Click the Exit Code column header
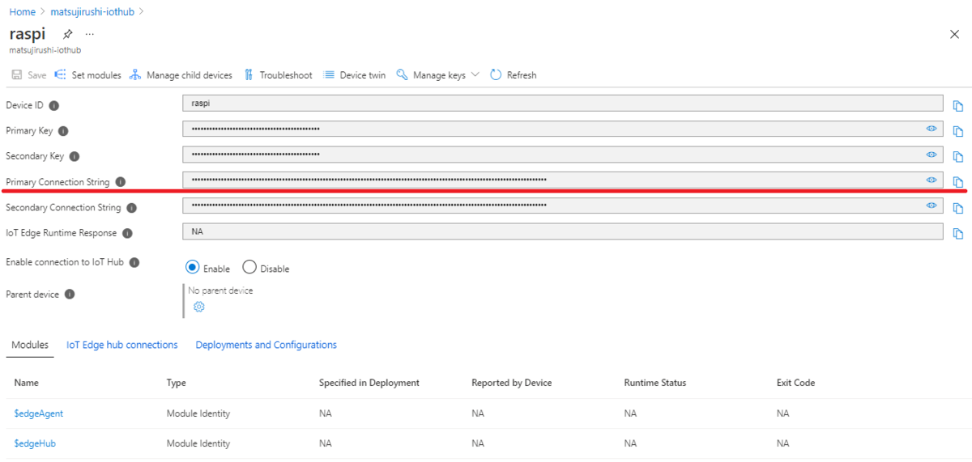Viewport: 972px width, 462px height. pos(795,383)
